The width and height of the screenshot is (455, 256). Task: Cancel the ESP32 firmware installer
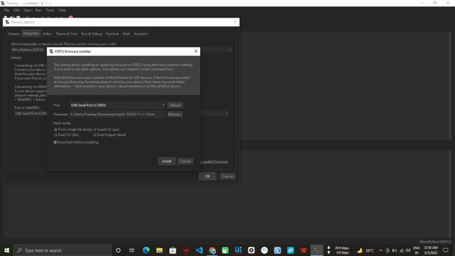click(185, 161)
